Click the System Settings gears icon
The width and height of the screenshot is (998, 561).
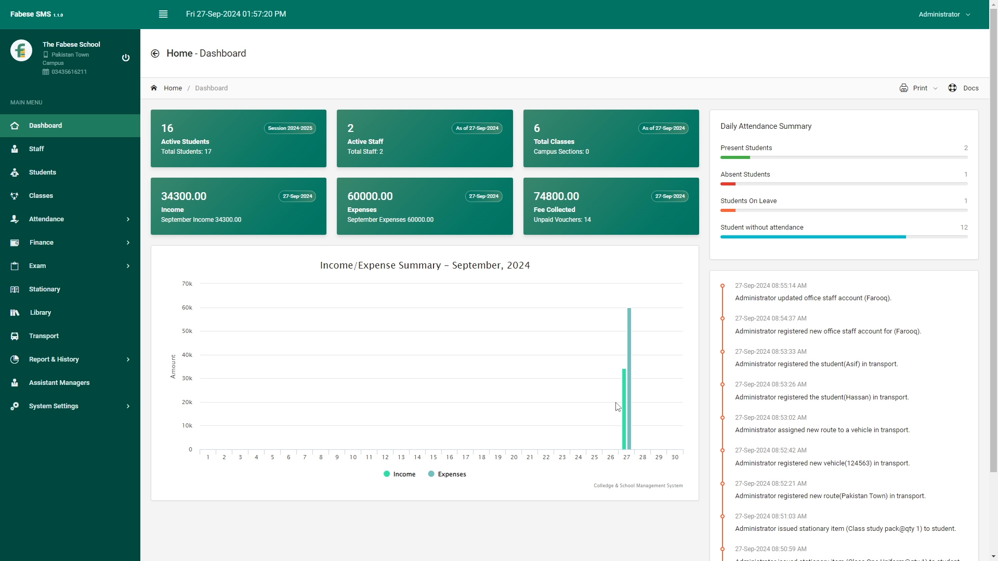click(15, 406)
